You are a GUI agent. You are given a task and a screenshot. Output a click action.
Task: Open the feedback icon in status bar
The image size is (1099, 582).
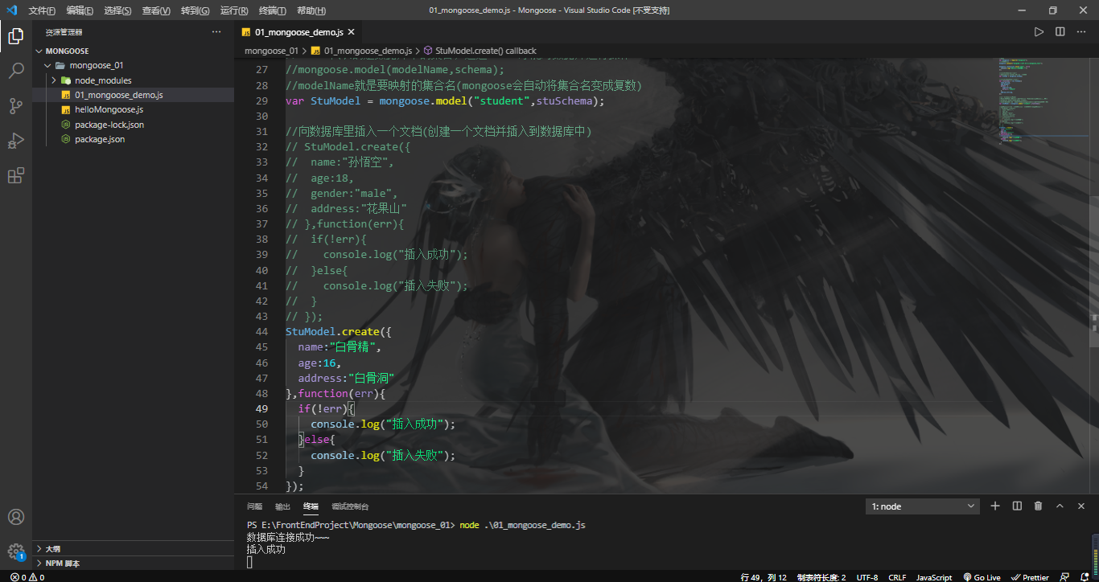[x=1065, y=577]
